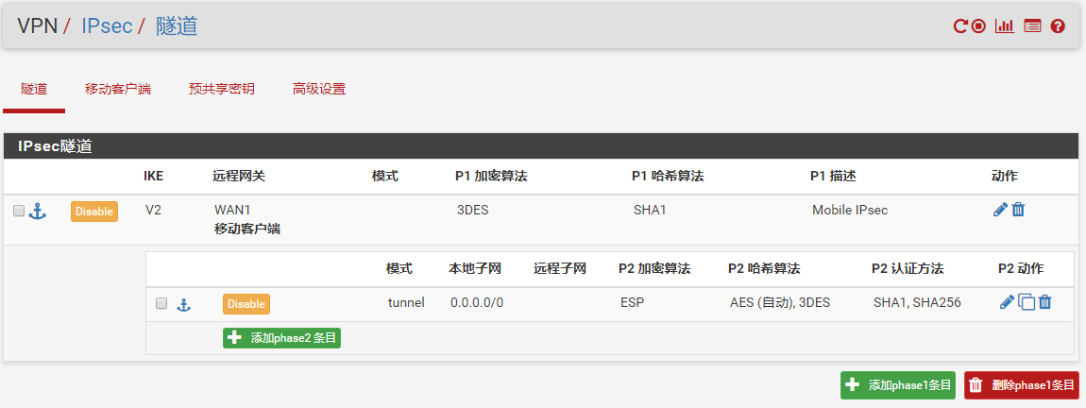
Task: Open the help question mark icon
Action: pos(1058,26)
